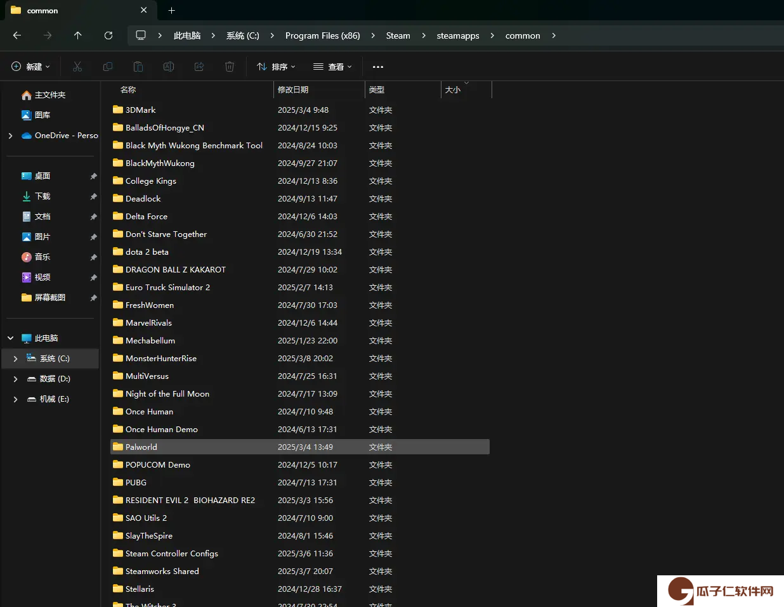Select the MonsterHunterRise folder
784x607 pixels.
click(x=300, y=358)
